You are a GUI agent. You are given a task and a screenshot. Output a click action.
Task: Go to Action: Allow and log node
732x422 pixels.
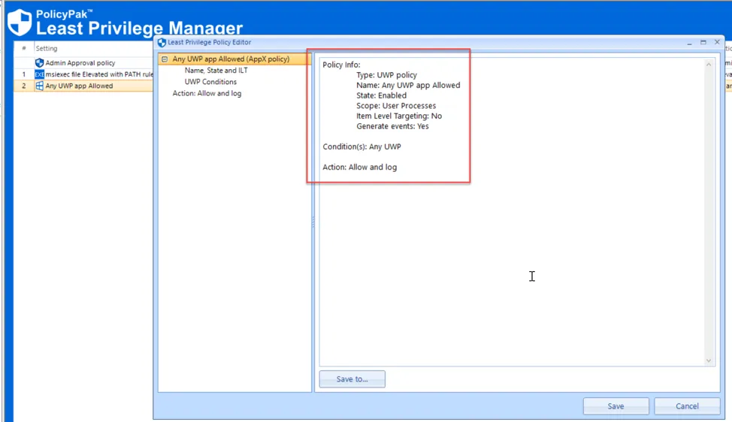coord(207,93)
